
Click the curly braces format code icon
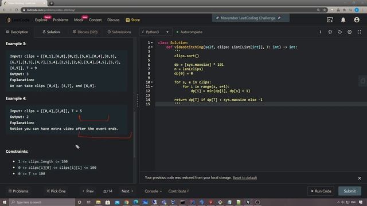pos(330,32)
